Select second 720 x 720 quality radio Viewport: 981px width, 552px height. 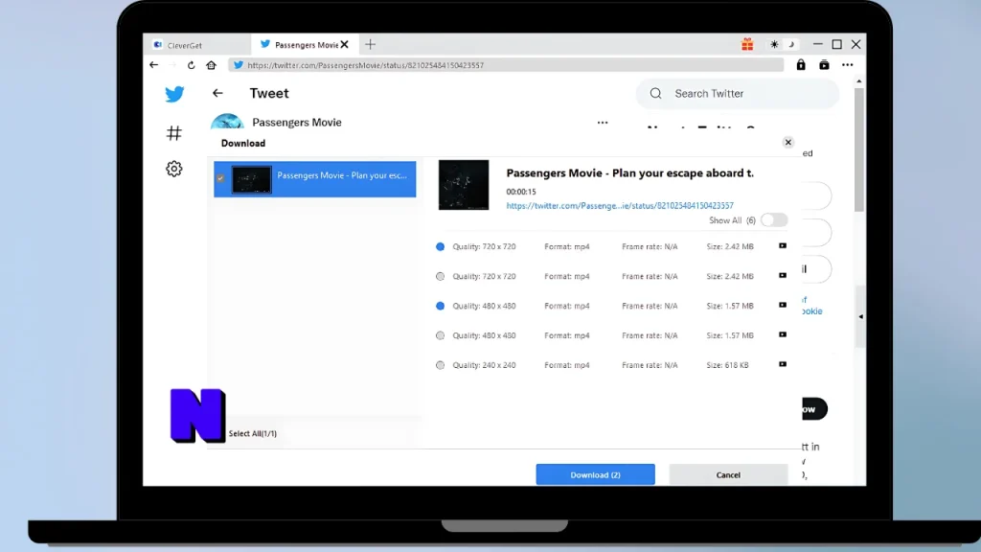(441, 276)
